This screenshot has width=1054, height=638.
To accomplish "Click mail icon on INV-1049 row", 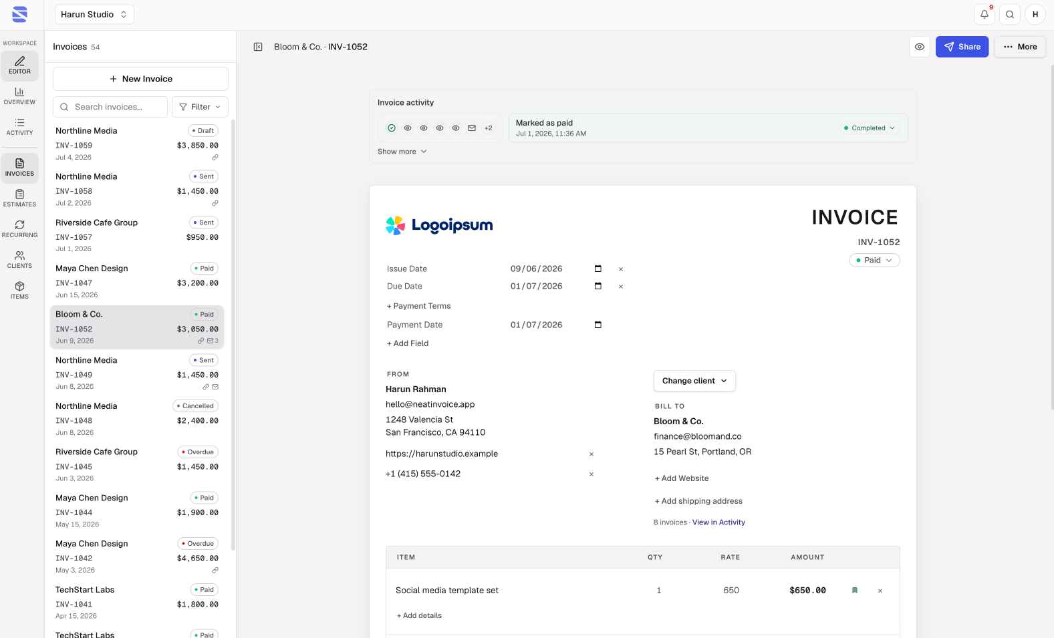I will 215,387.
